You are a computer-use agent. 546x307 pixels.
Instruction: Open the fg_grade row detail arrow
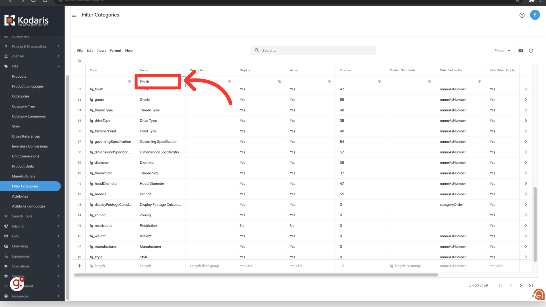526,99
